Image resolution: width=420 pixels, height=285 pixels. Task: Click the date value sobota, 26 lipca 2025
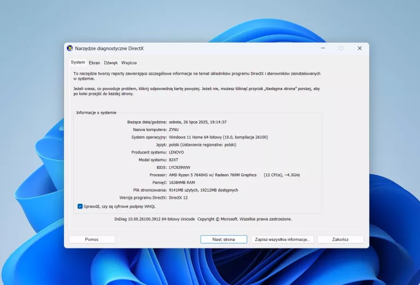click(197, 122)
